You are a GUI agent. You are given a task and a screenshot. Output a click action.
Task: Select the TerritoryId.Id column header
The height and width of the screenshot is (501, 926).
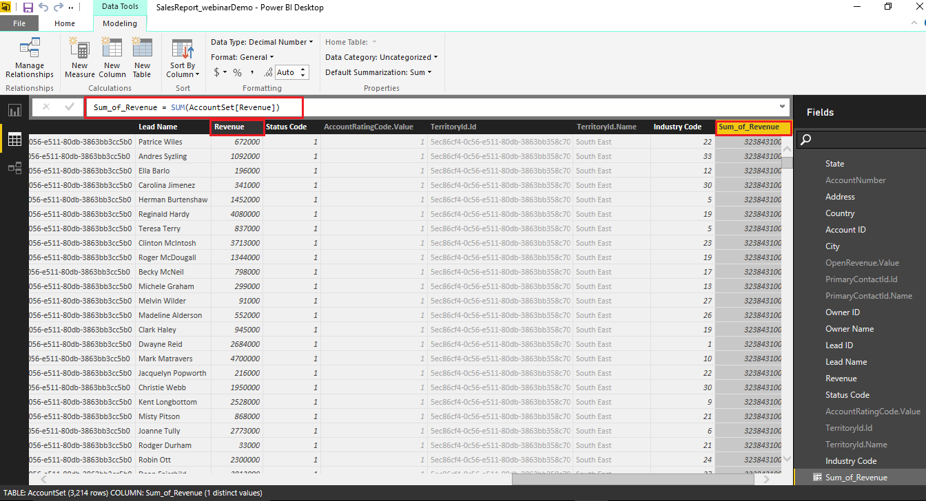coord(500,127)
